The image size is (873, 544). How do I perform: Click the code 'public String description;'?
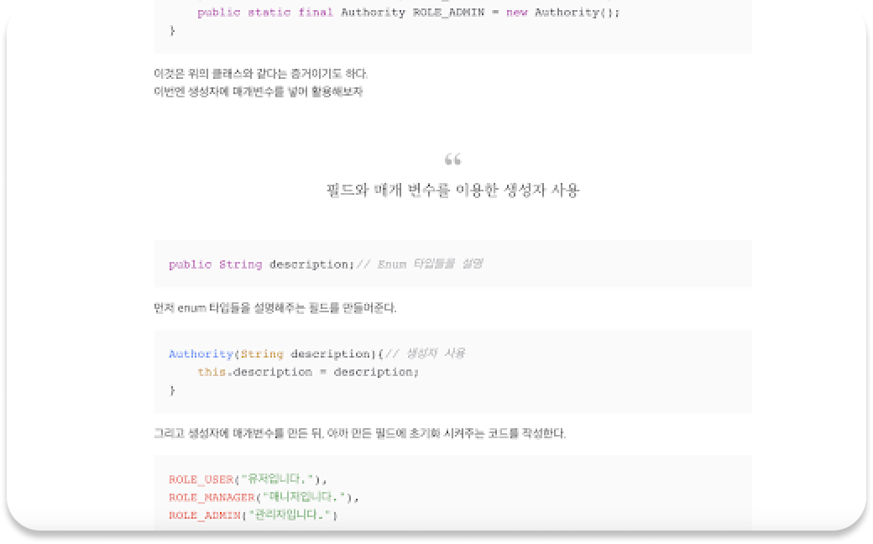pyautogui.click(x=262, y=264)
